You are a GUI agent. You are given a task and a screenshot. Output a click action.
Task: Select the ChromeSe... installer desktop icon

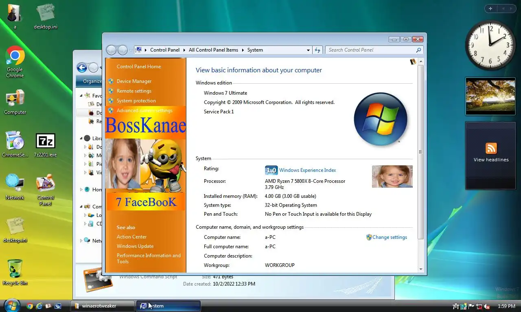point(15,144)
